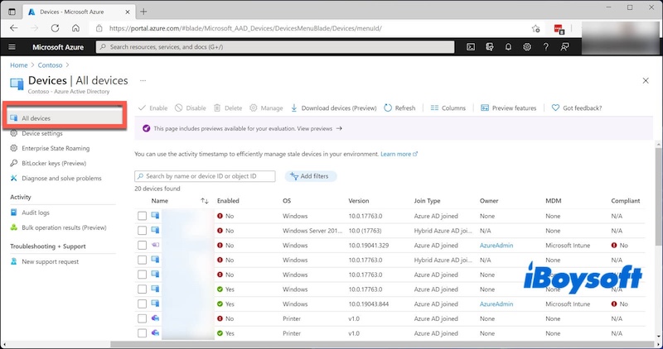Click the Owner column header
Image resolution: width=663 pixels, height=349 pixels.
489,201
